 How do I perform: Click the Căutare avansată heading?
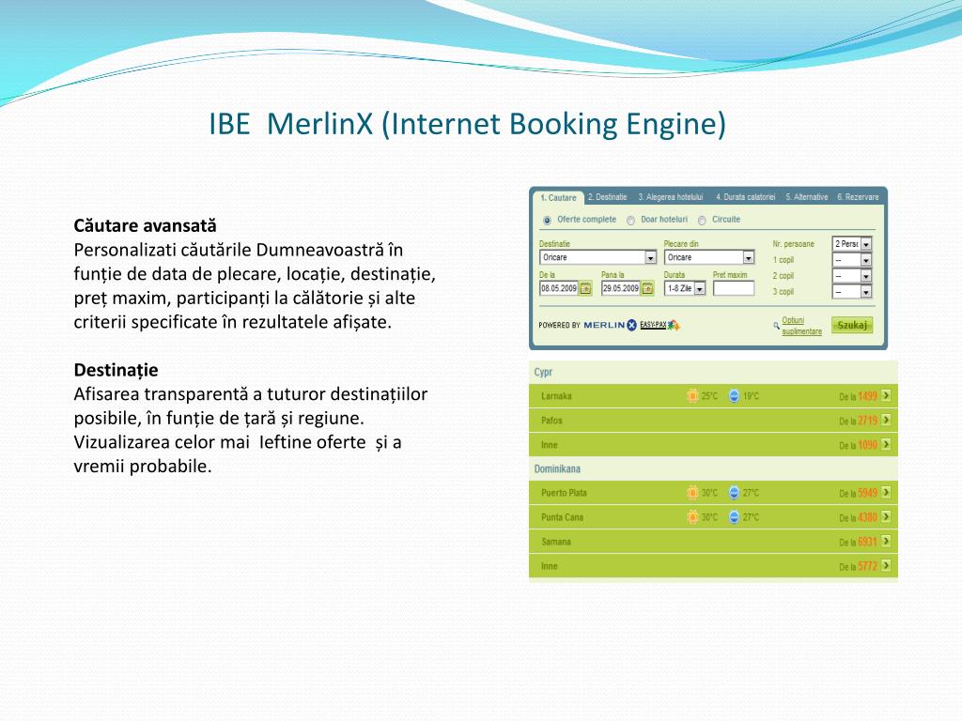(145, 225)
